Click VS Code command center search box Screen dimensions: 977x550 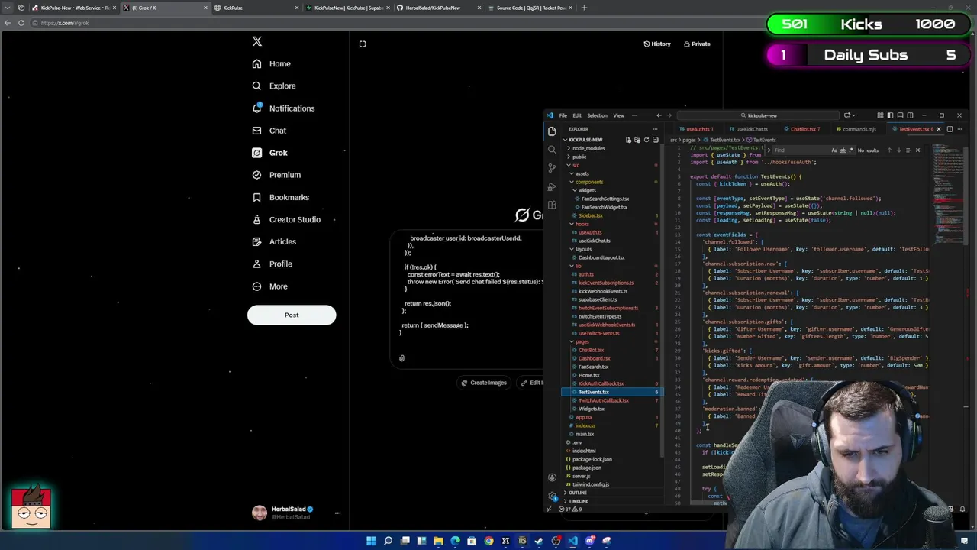coord(758,115)
